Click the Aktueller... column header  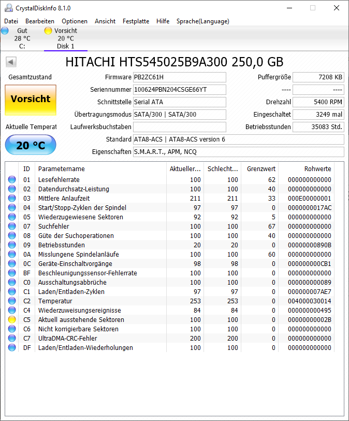coord(185,169)
